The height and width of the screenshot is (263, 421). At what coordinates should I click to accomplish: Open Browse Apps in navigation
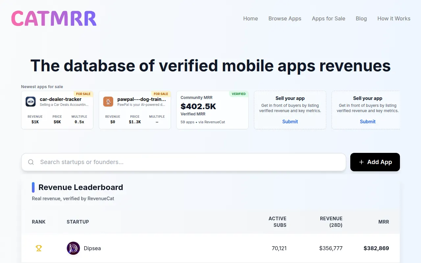[x=285, y=18]
